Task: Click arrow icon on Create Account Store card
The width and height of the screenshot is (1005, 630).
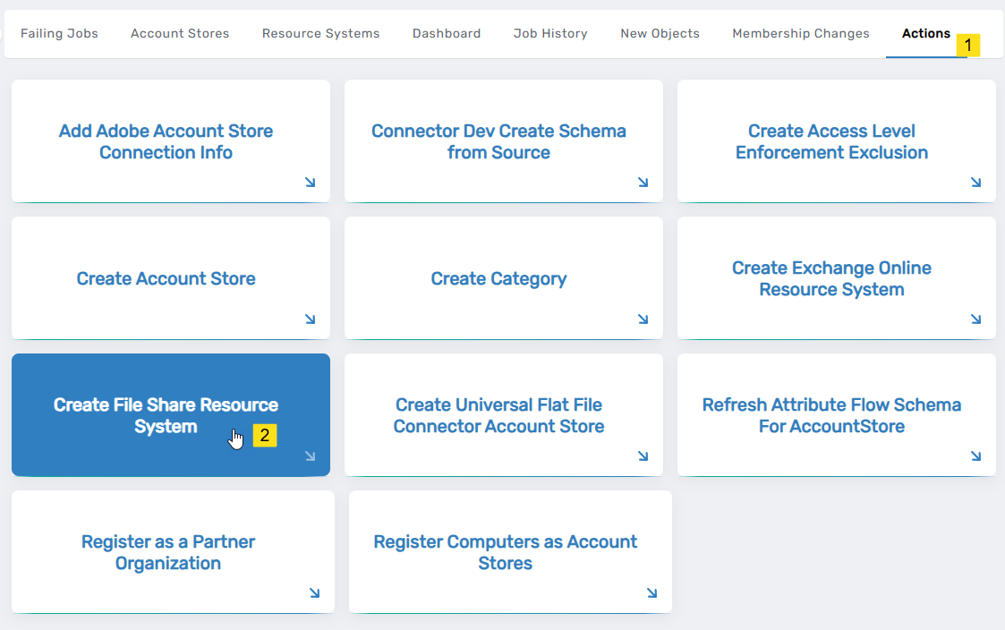Action: point(310,319)
